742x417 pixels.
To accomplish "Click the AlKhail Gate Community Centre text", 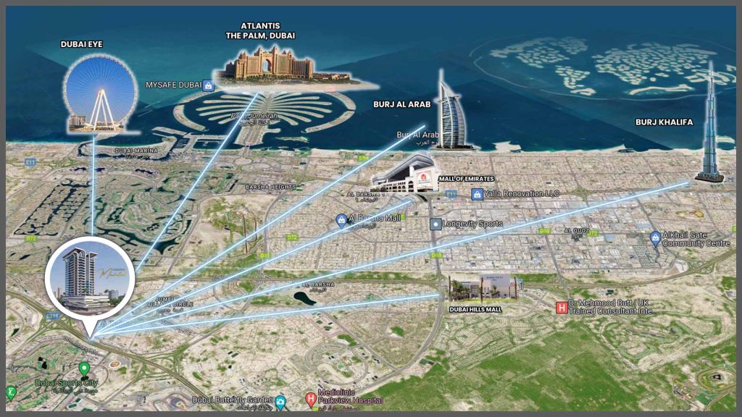I will (696, 239).
